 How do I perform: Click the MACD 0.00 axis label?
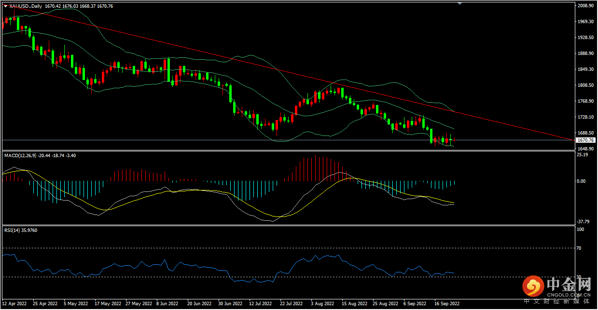pos(582,181)
